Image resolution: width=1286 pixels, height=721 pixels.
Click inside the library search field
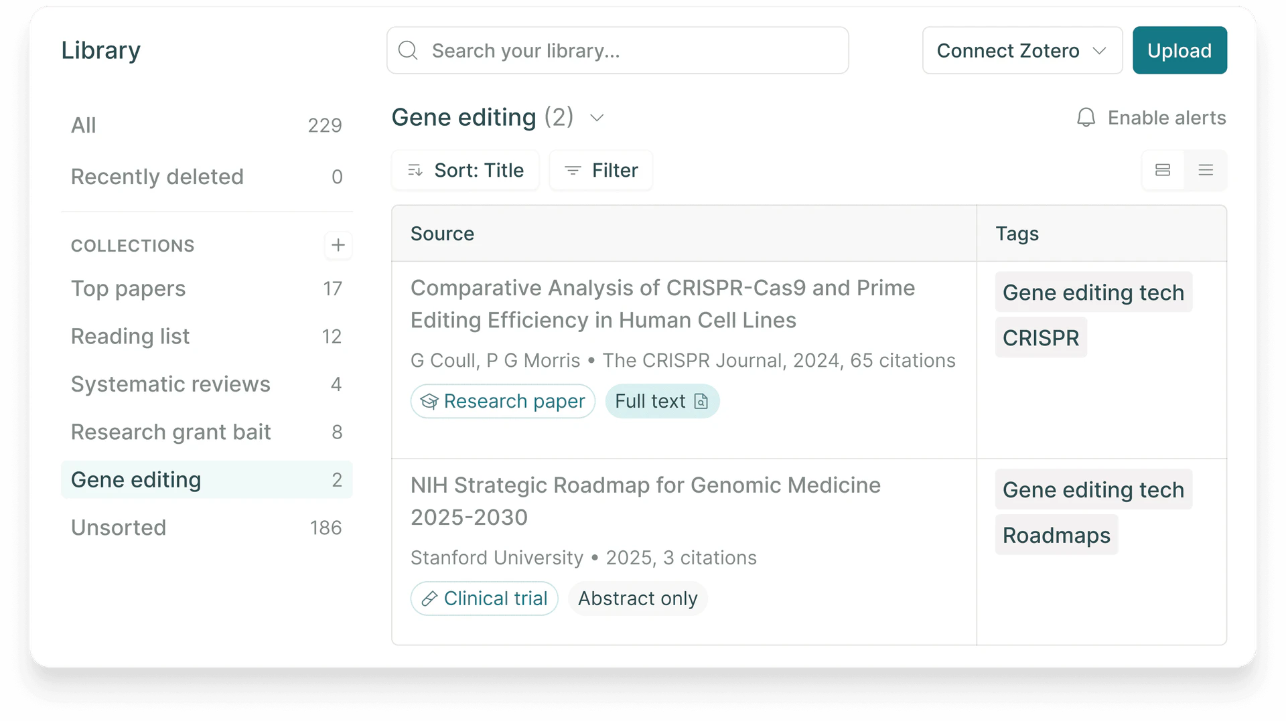click(x=616, y=50)
